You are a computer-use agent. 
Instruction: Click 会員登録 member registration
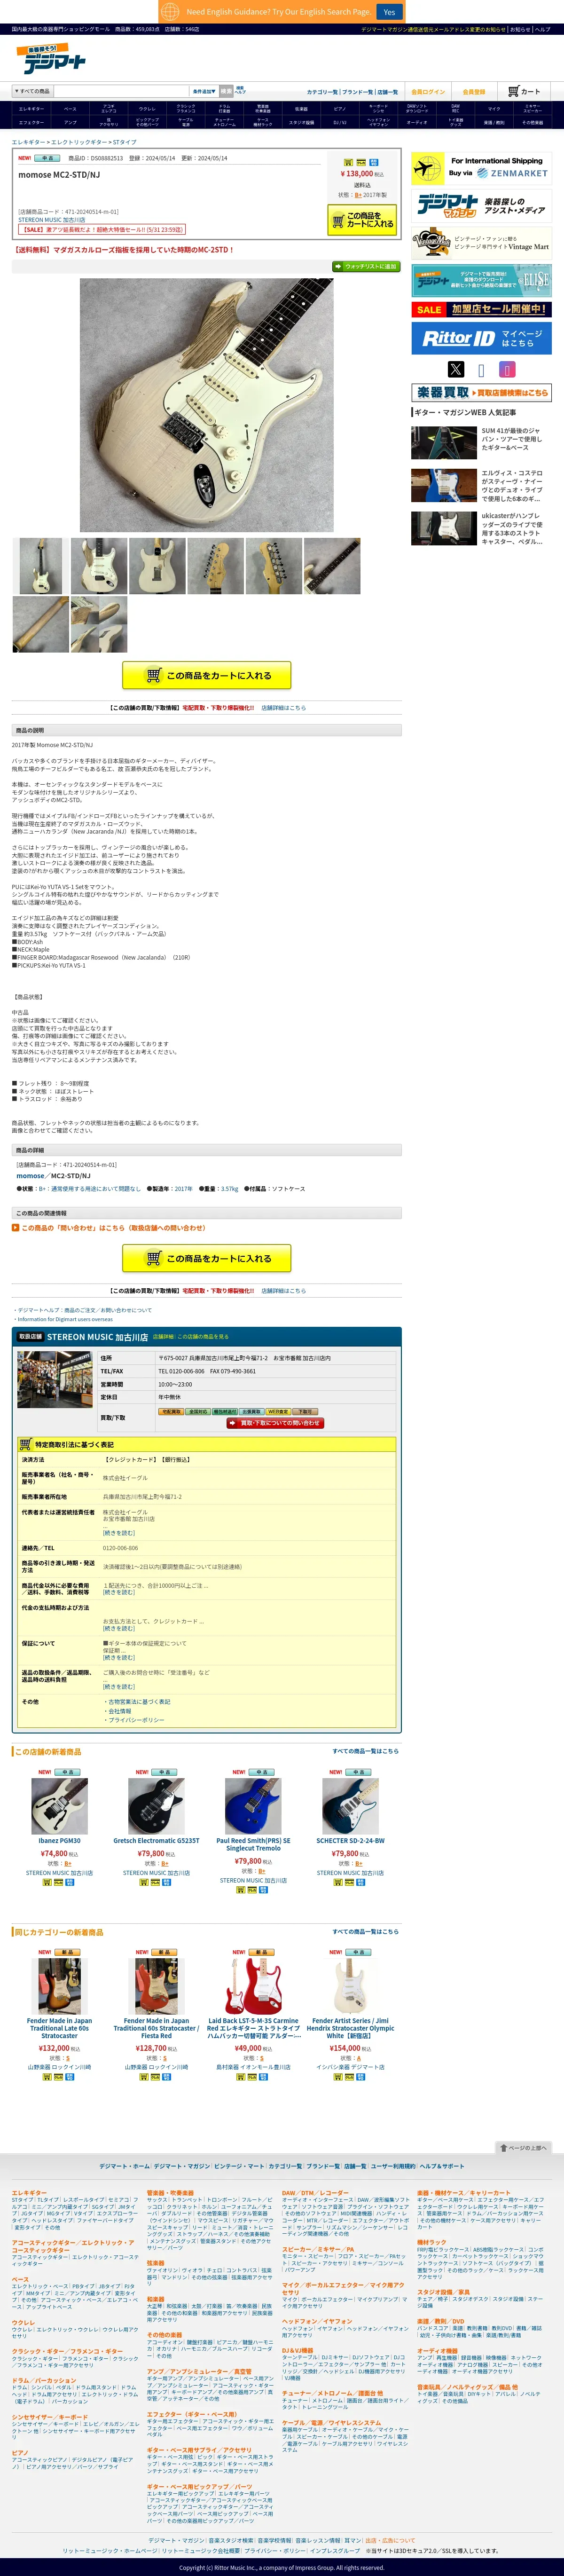click(474, 92)
